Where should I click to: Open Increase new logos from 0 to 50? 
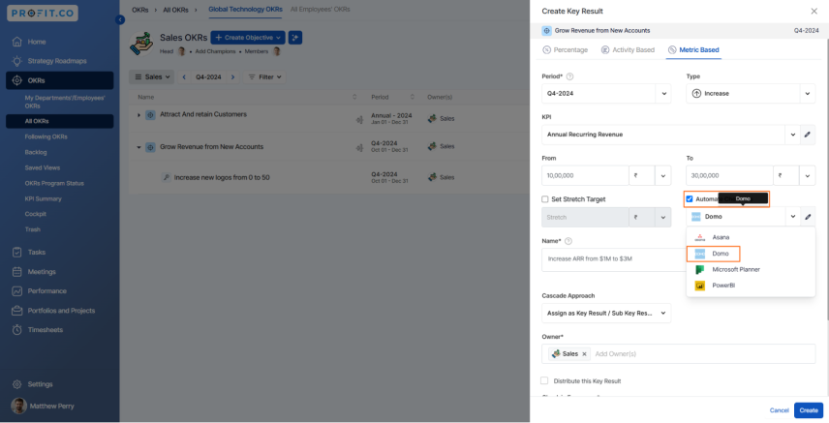tap(222, 178)
